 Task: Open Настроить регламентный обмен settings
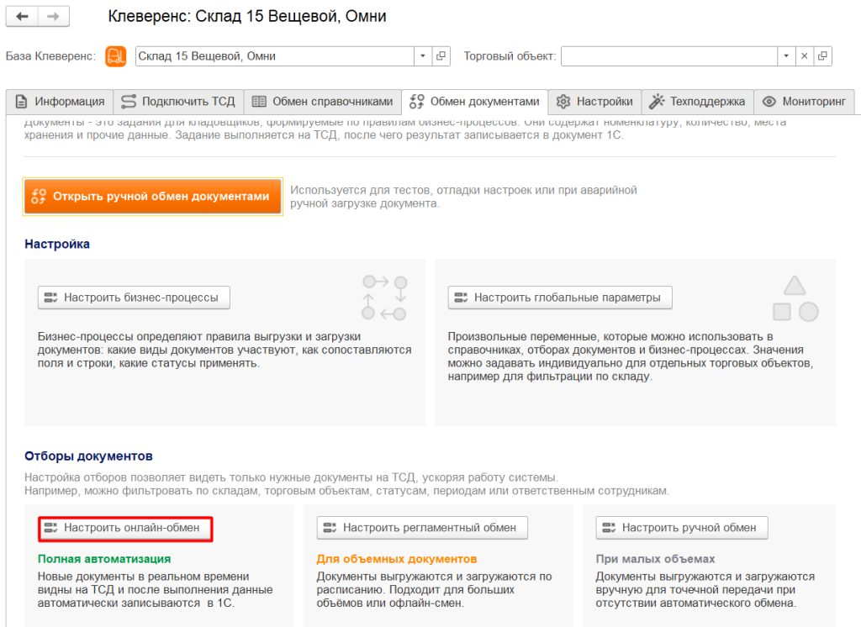422,528
